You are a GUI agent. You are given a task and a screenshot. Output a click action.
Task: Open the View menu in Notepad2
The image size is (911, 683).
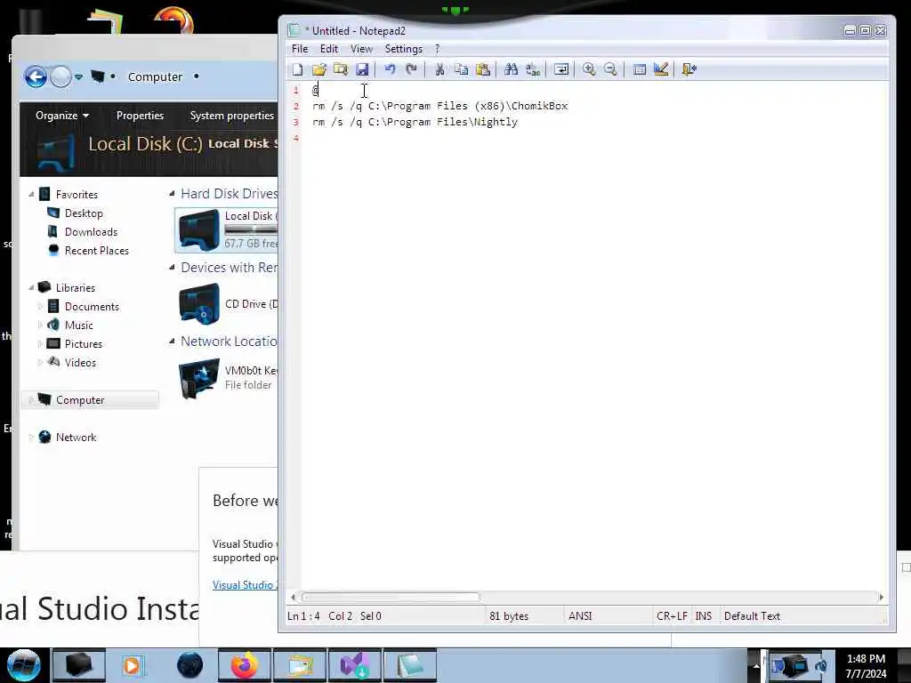click(361, 49)
